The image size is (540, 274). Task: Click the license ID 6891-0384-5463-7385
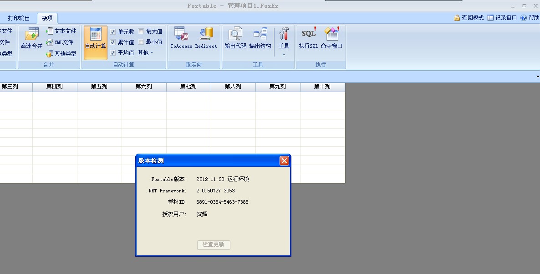coord(222,202)
